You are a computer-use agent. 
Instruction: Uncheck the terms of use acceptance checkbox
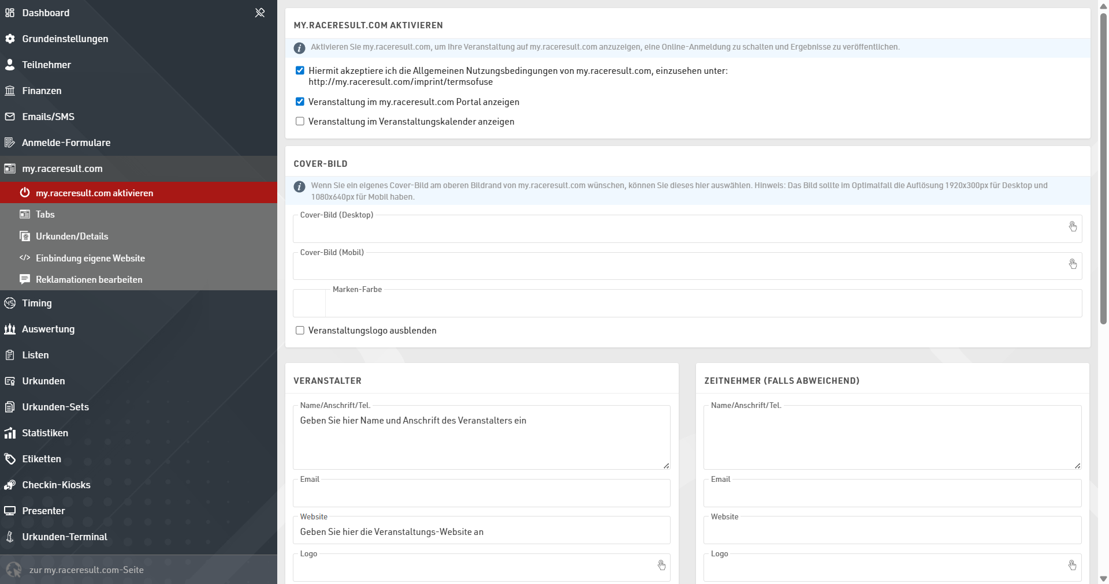(x=300, y=70)
